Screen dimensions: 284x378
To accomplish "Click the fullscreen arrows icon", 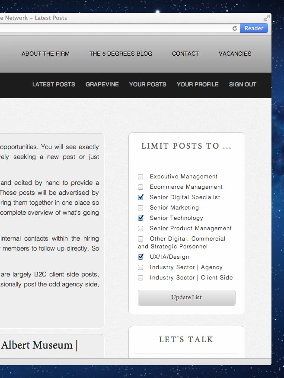I will pyautogui.click(x=266, y=18).
